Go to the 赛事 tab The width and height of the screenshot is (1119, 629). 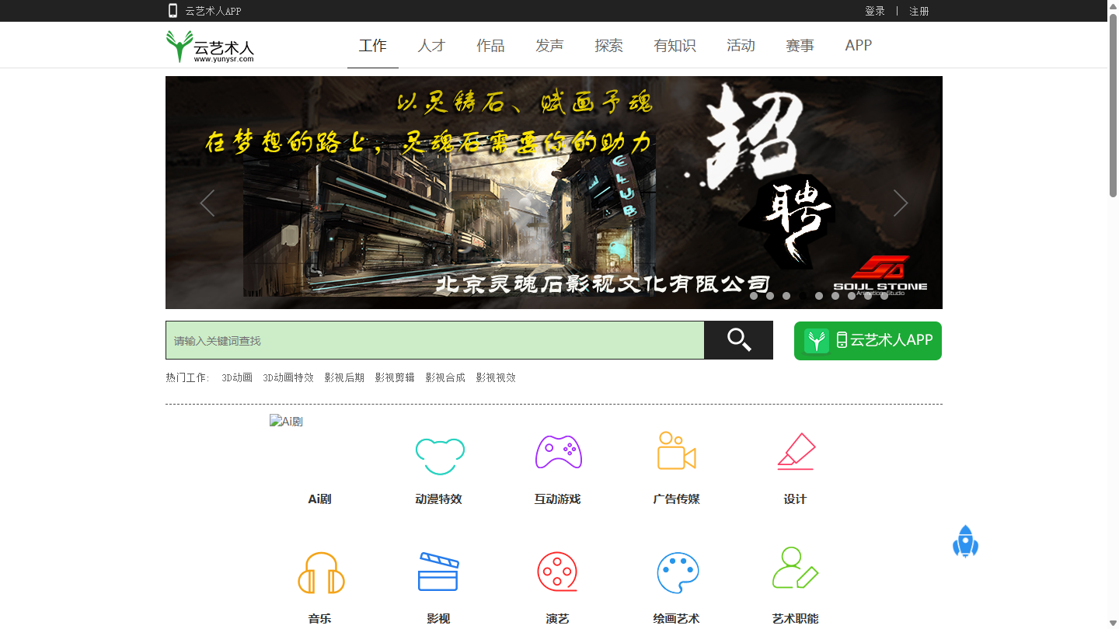point(800,46)
